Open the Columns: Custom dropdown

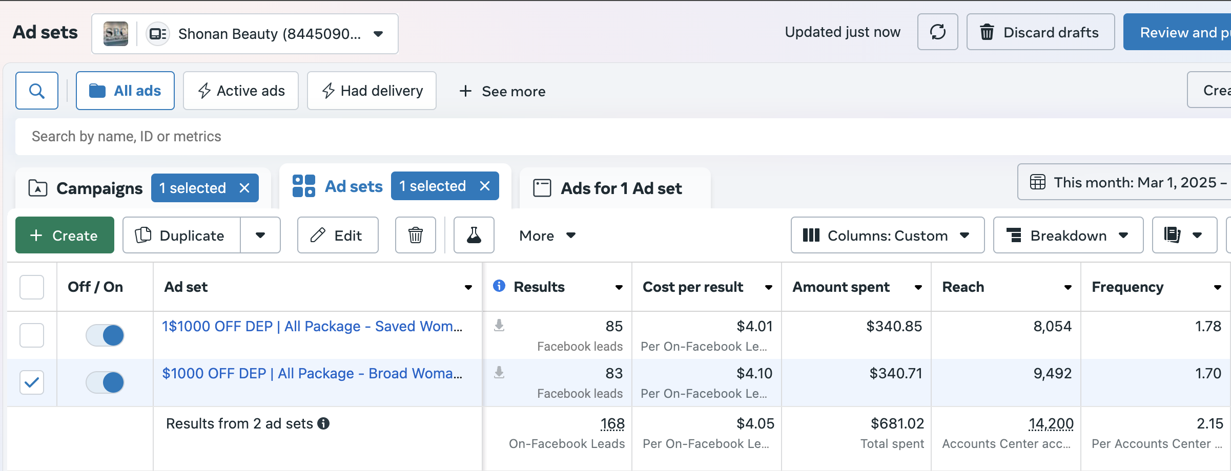click(x=887, y=235)
